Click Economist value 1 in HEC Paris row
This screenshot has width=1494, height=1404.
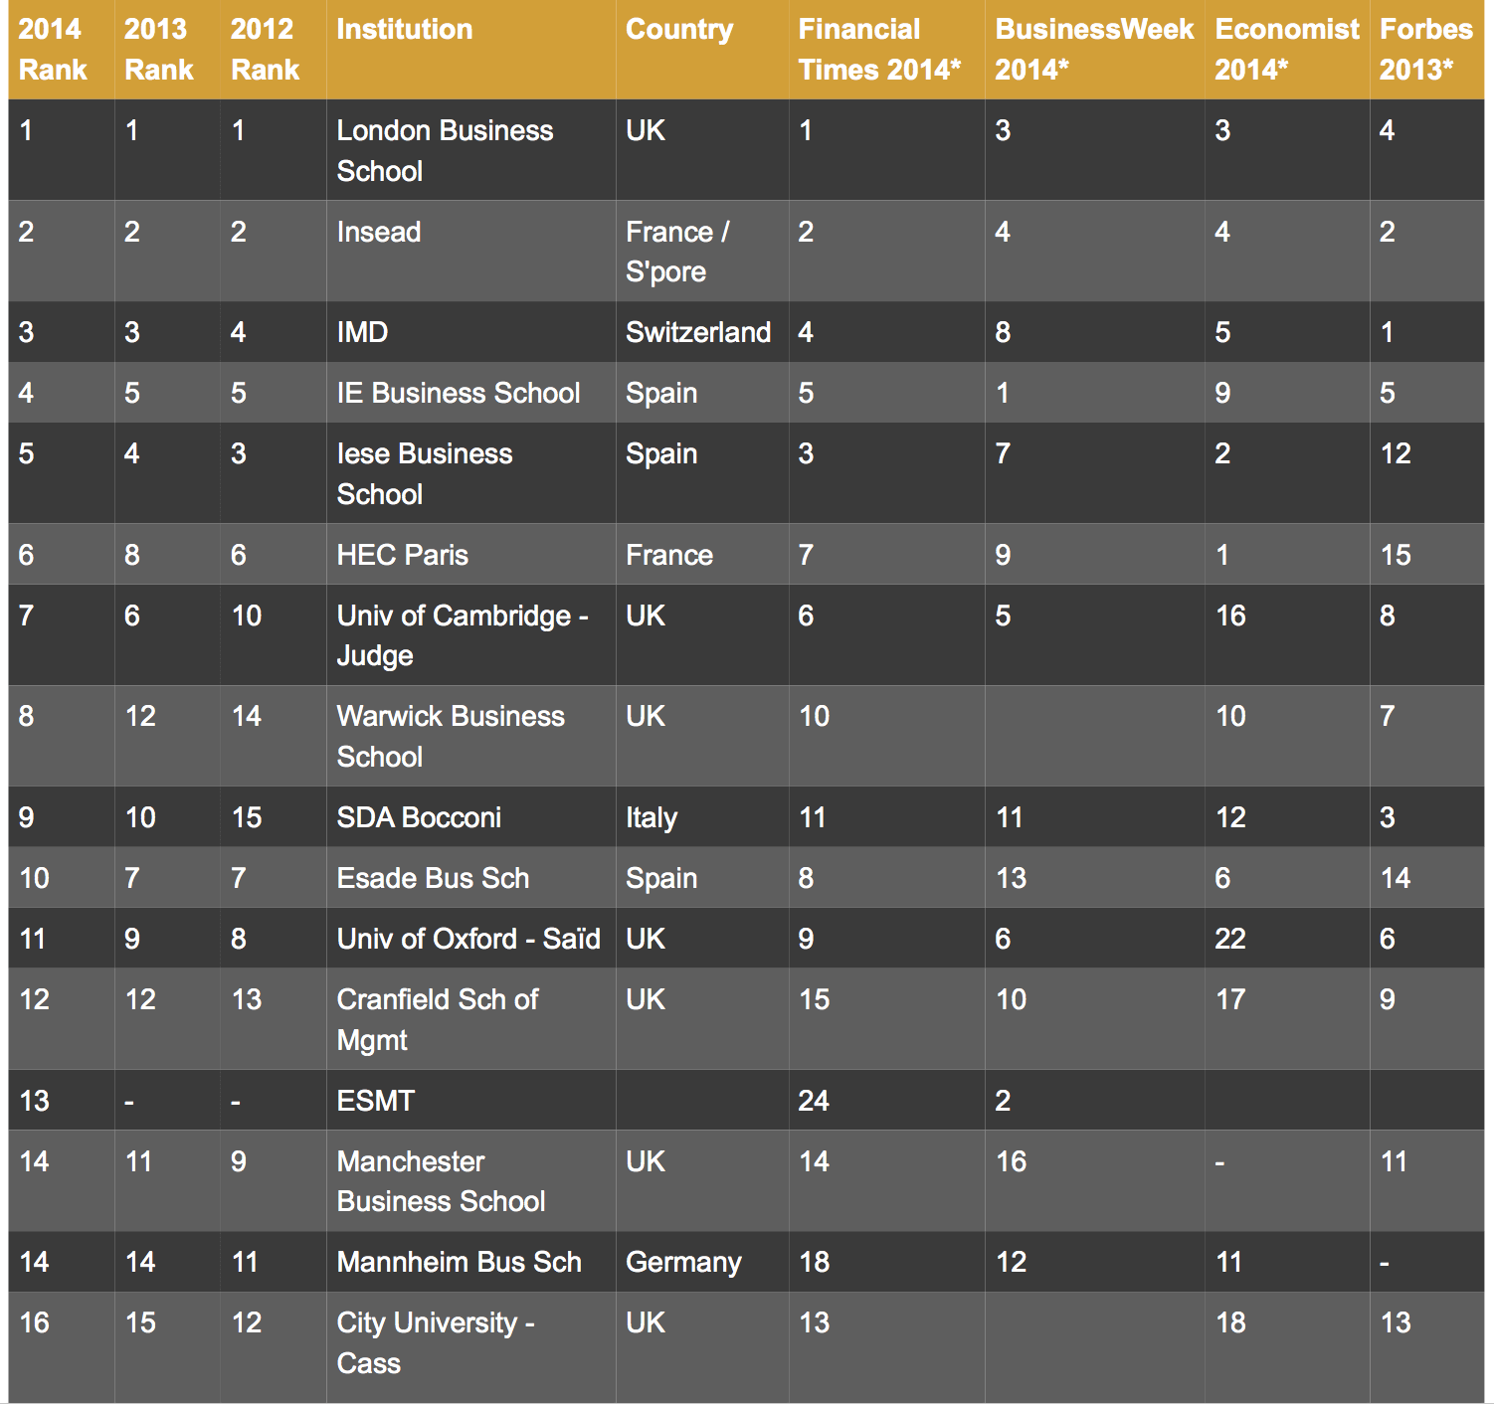tap(1287, 555)
